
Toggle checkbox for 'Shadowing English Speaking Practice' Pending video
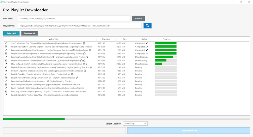pos(6,67)
